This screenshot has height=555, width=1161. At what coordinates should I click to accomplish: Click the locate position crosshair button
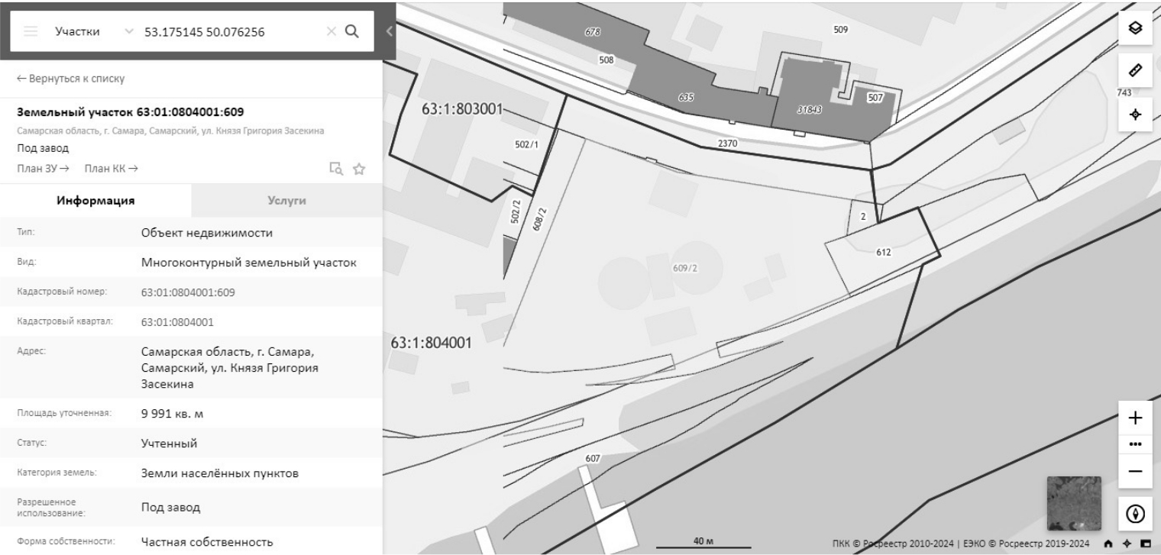click(x=1134, y=114)
